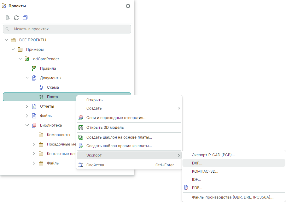
Task: Select Открыть... in the context menu
Action: point(96,100)
